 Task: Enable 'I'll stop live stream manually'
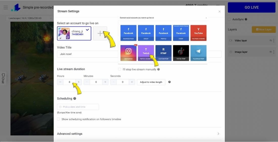120,69
